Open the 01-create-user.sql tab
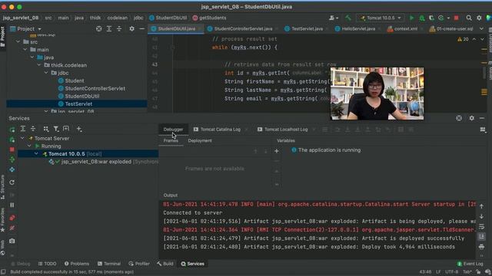 [x=451, y=29]
